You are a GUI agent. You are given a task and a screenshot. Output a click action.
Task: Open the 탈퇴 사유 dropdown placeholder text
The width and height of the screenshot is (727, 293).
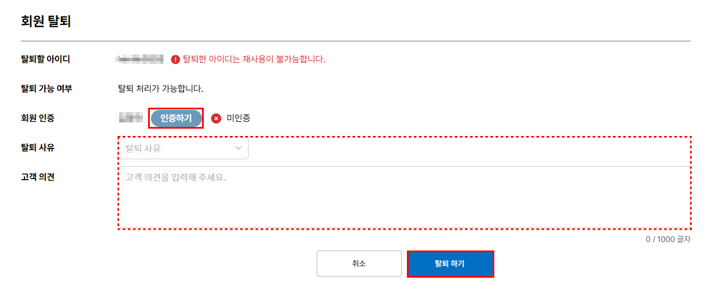pyautogui.click(x=143, y=148)
